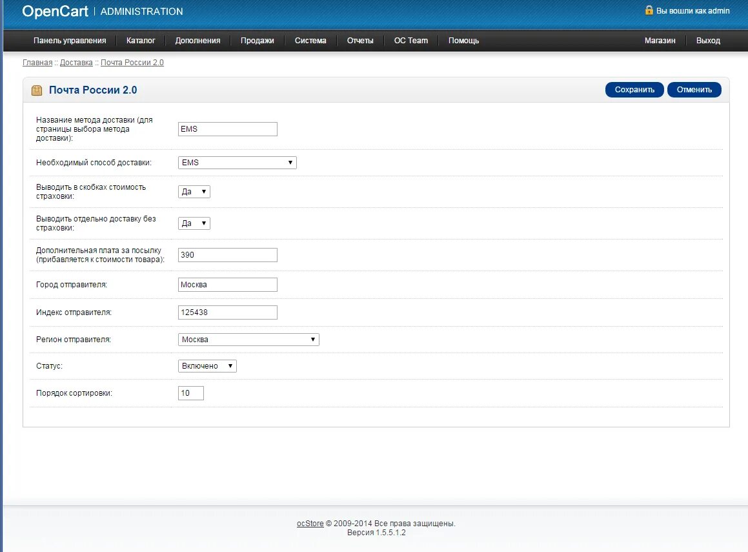The width and height of the screenshot is (748, 552).
Task: Click the Город отправителя: label
Action: pos(72,285)
